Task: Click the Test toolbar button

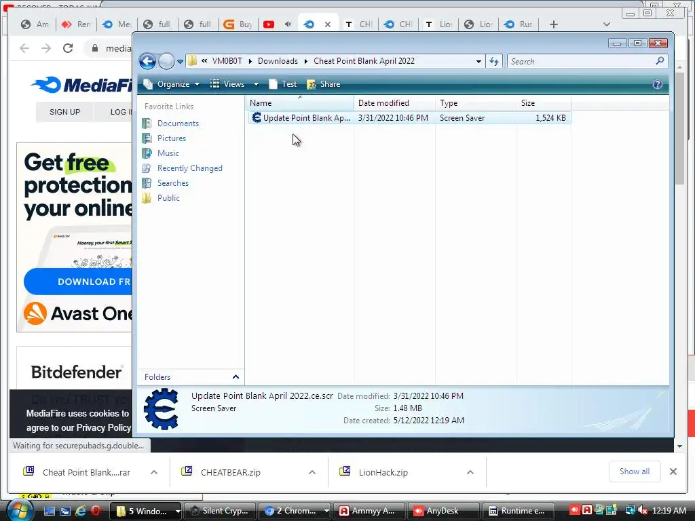Action: tap(283, 84)
